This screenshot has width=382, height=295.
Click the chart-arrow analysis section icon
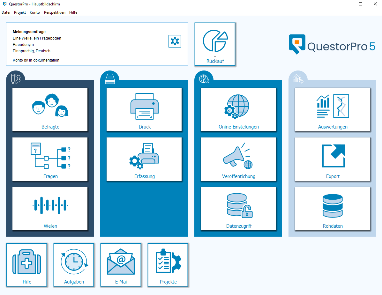coord(298,79)
